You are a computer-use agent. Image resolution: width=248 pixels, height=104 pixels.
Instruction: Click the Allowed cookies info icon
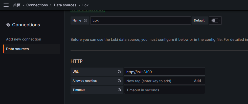click(119, 81)
